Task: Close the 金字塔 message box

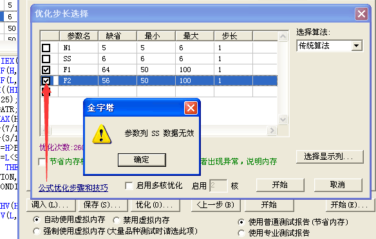Action: click(x=191, y=108)
